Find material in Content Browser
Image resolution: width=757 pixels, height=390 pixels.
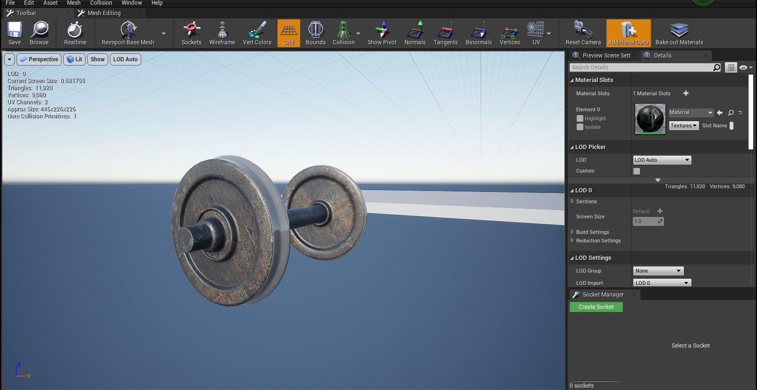(x=731, y=113)
